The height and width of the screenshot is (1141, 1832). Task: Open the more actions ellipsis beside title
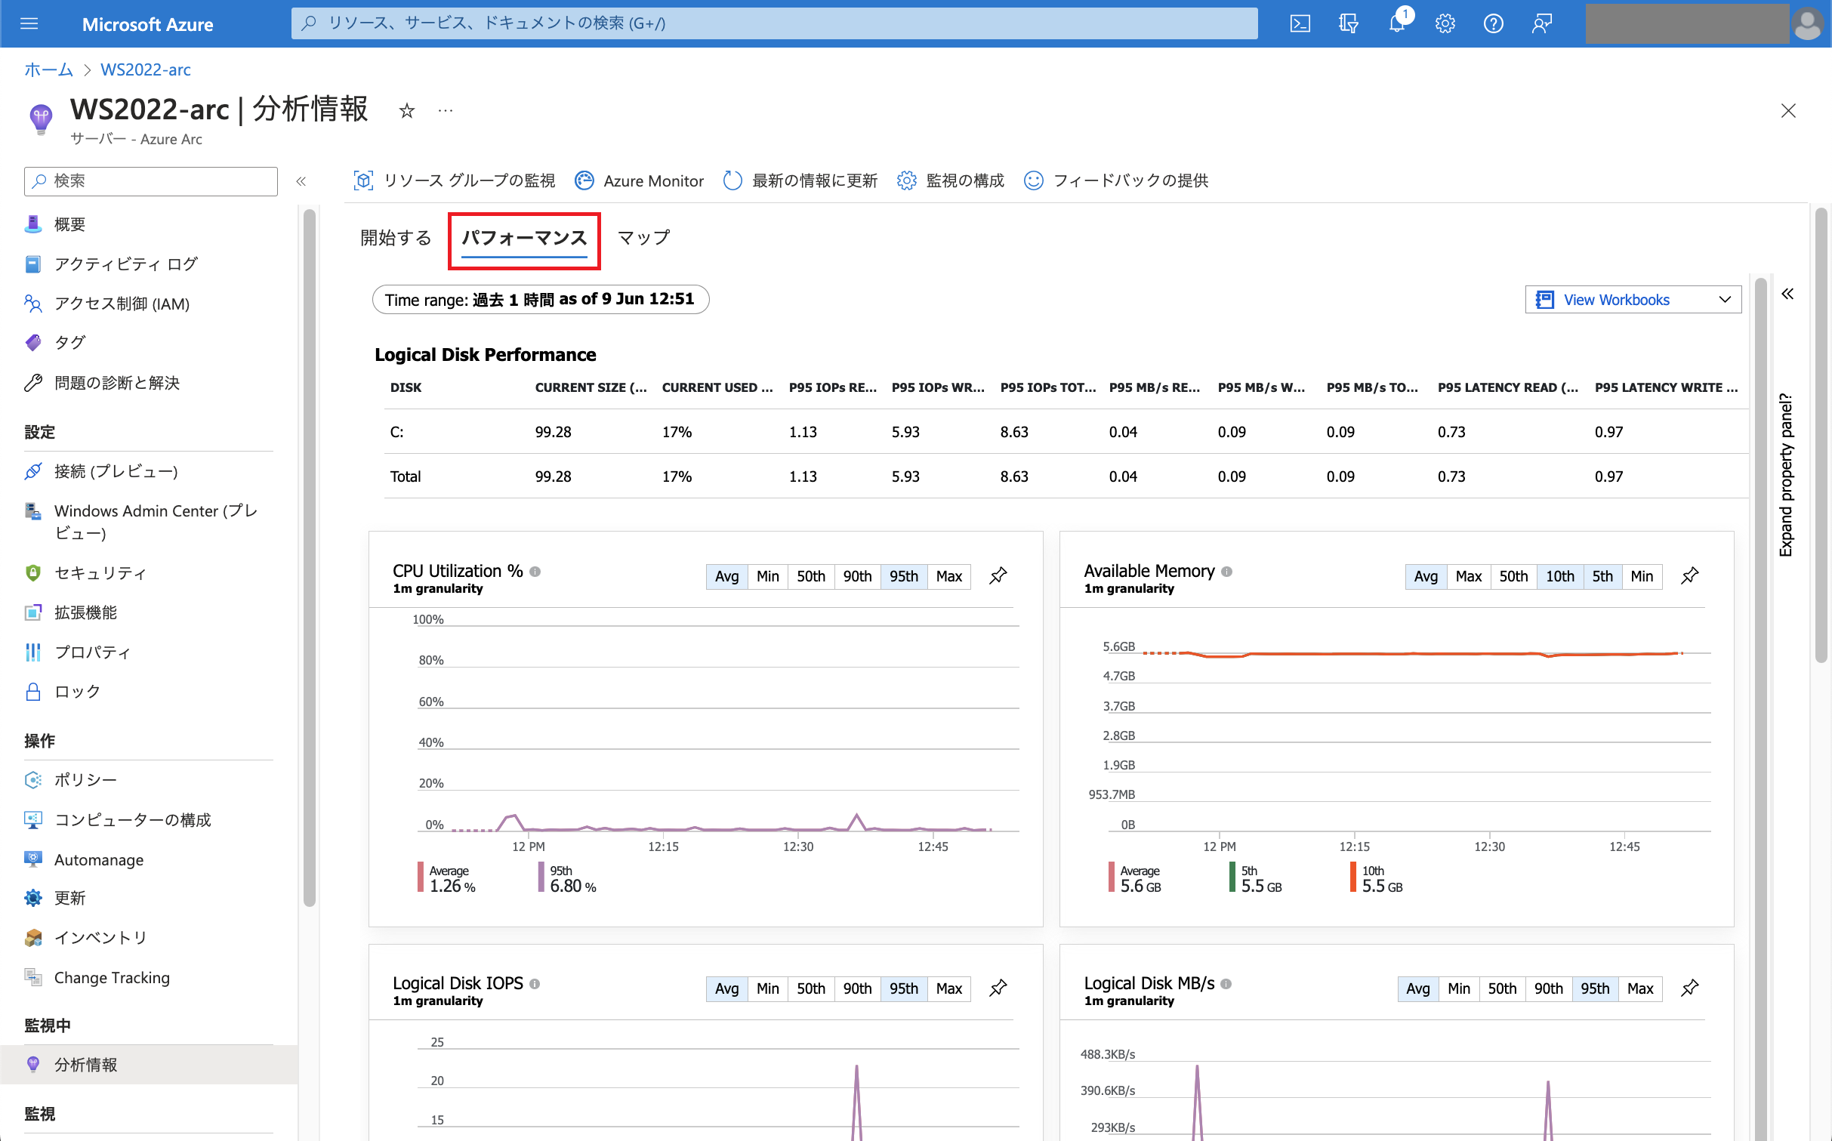446,111
